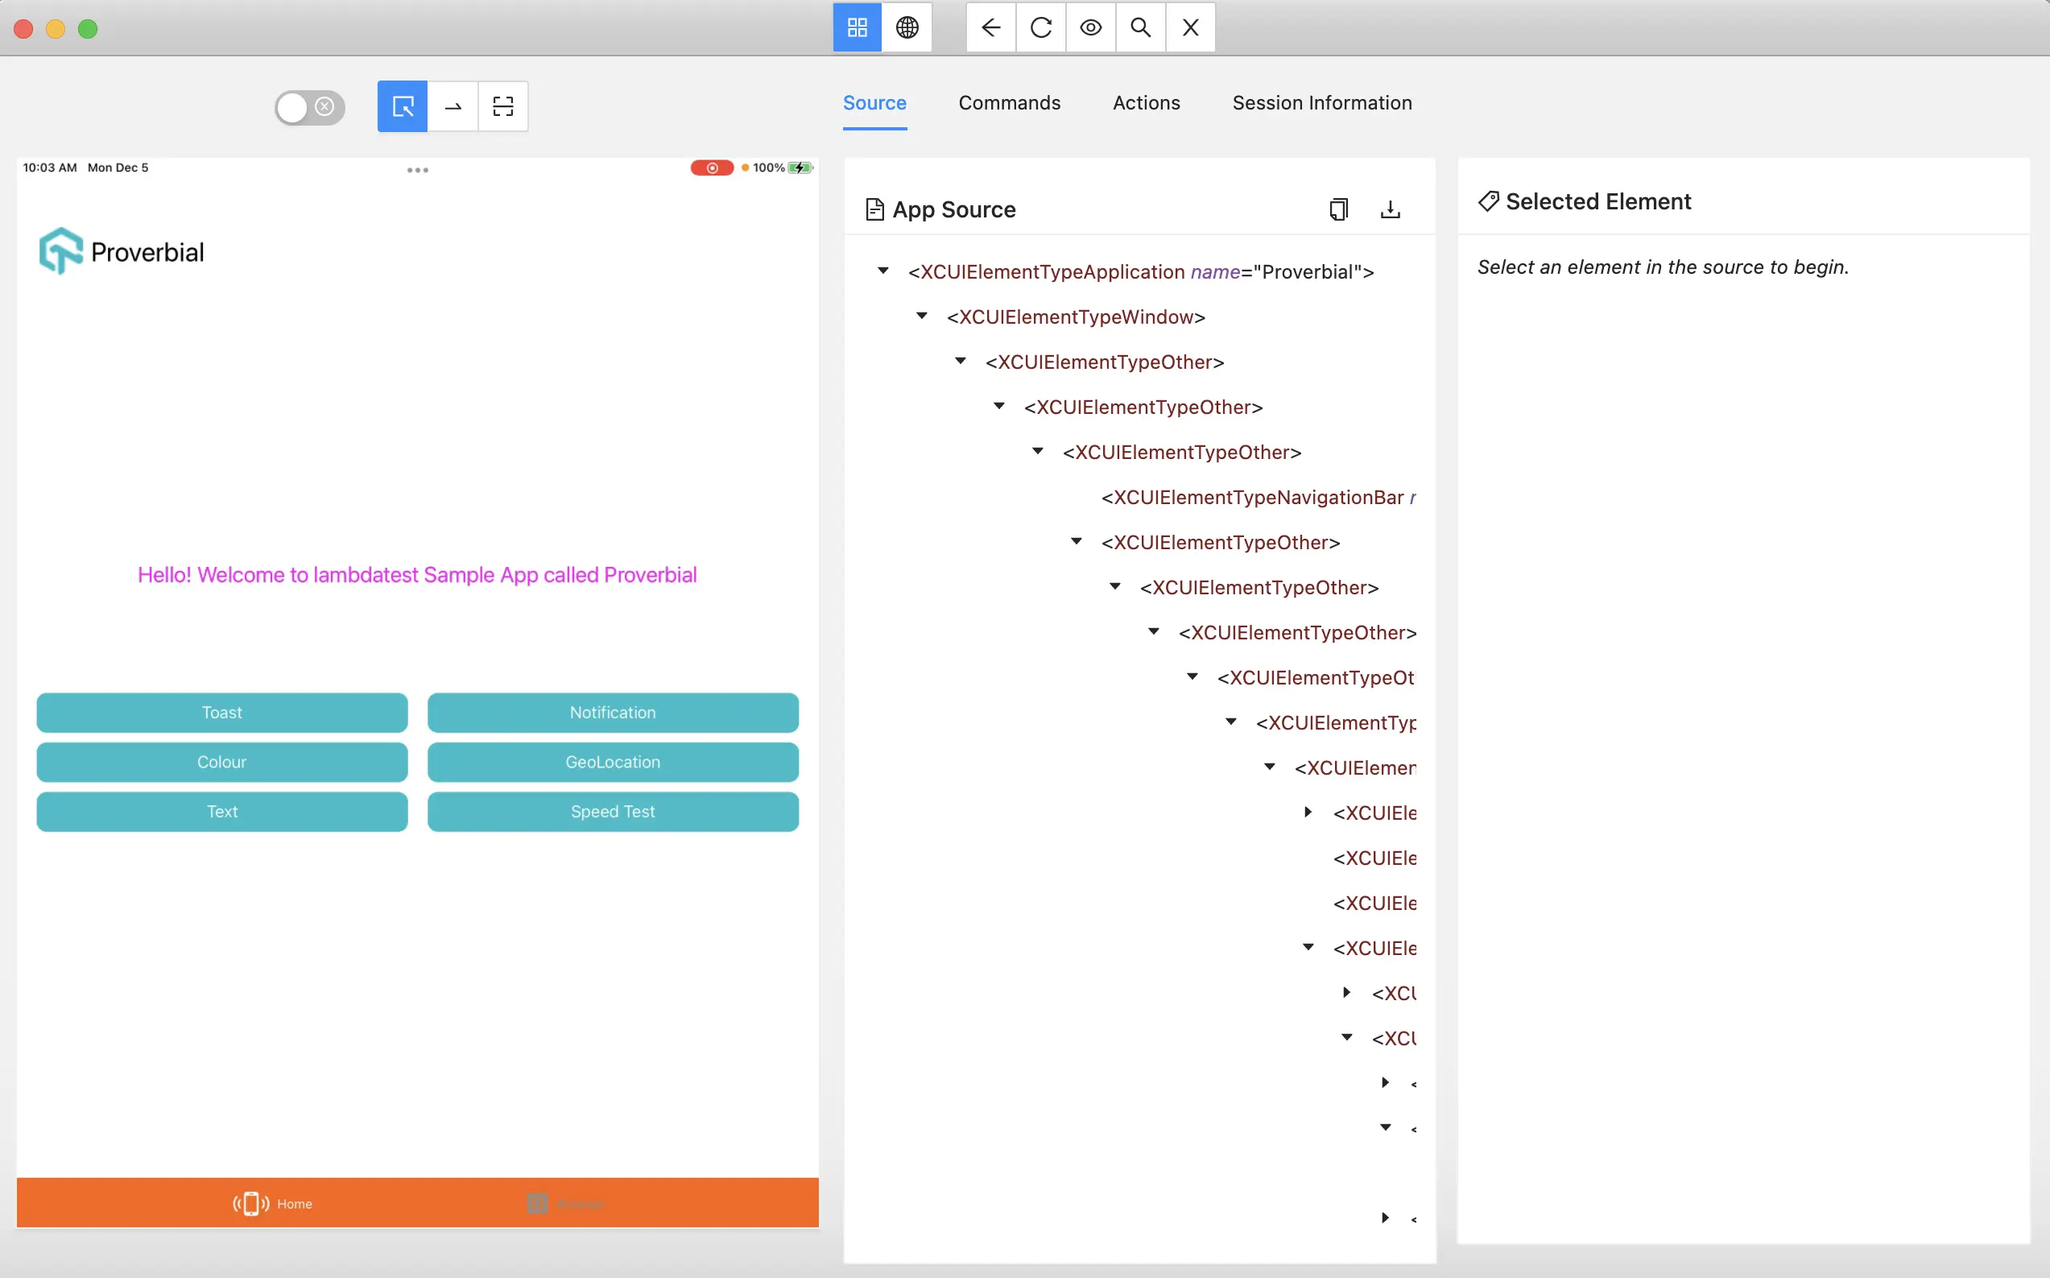Collapse the XCUIElementTypeOther under NavigationBar's sibling
Viewport: 2050px width, 1278px height.
pos(1115,586)
